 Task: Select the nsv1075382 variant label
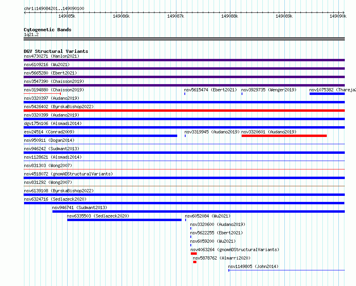tap(332, 90)
